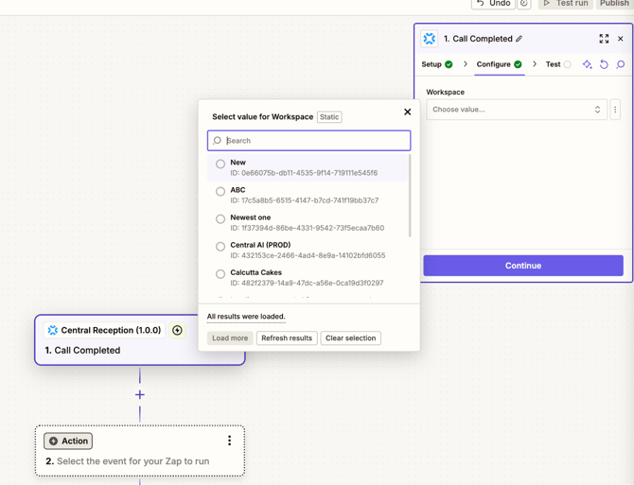
Task: Open the Workspace Choose value dropdown
Action: [x=516, y=110]
